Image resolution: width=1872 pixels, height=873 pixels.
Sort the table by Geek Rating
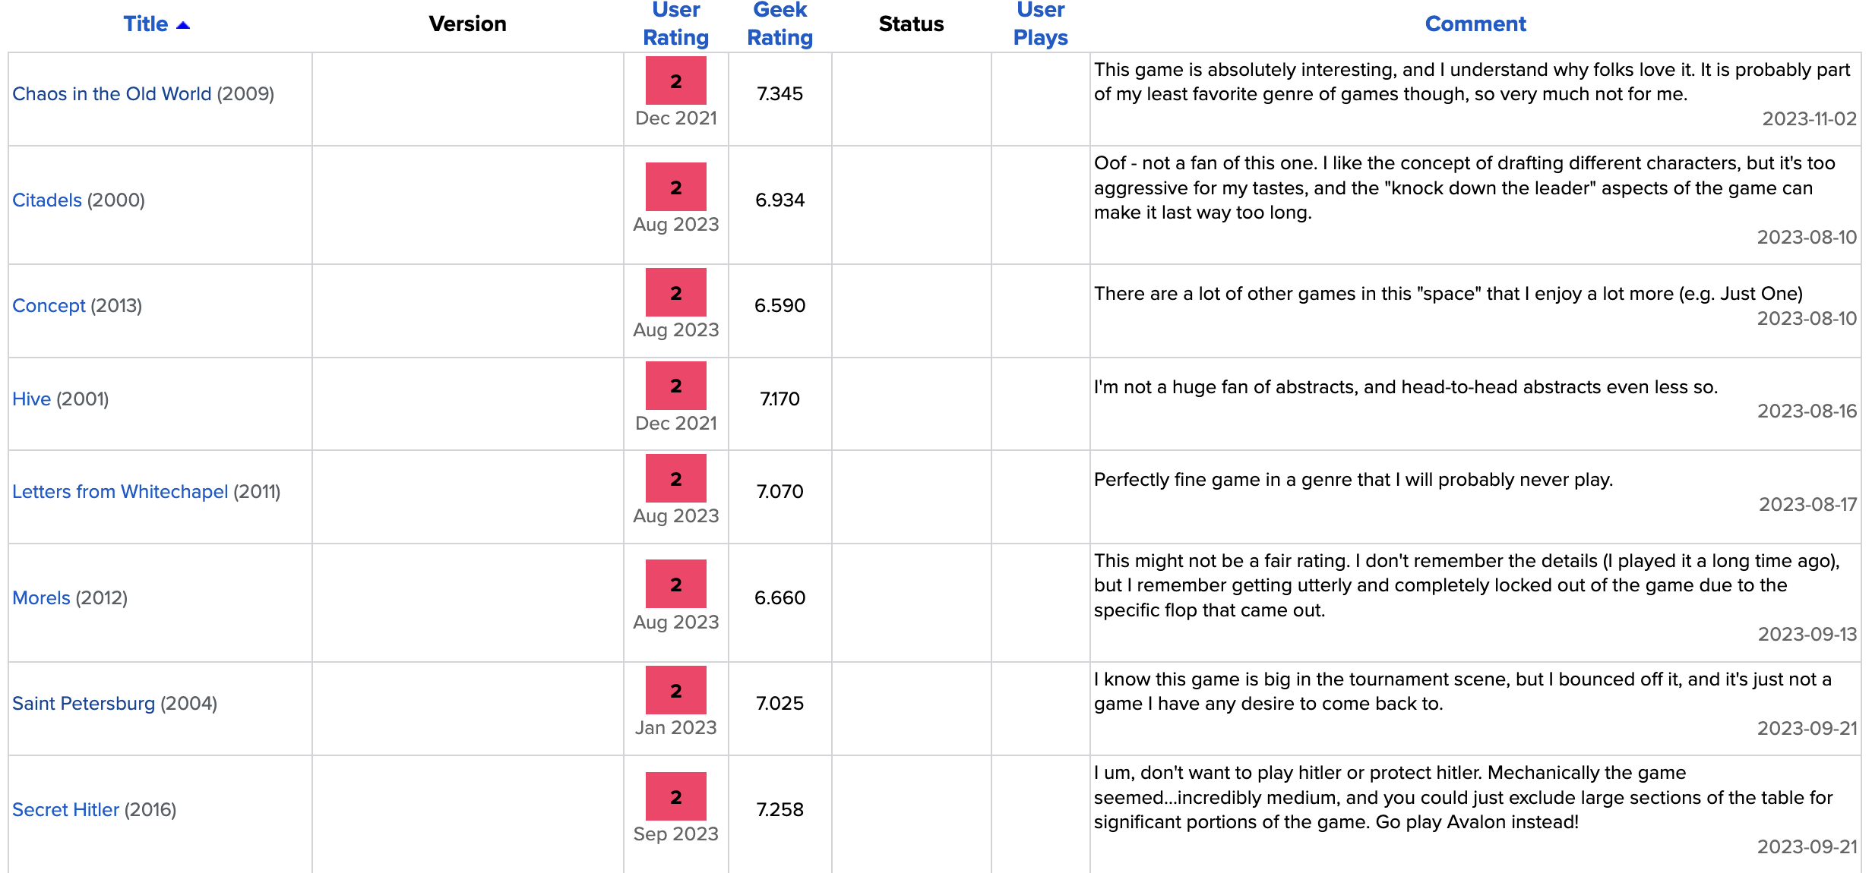pyautogui.click(x=780, y=24)
